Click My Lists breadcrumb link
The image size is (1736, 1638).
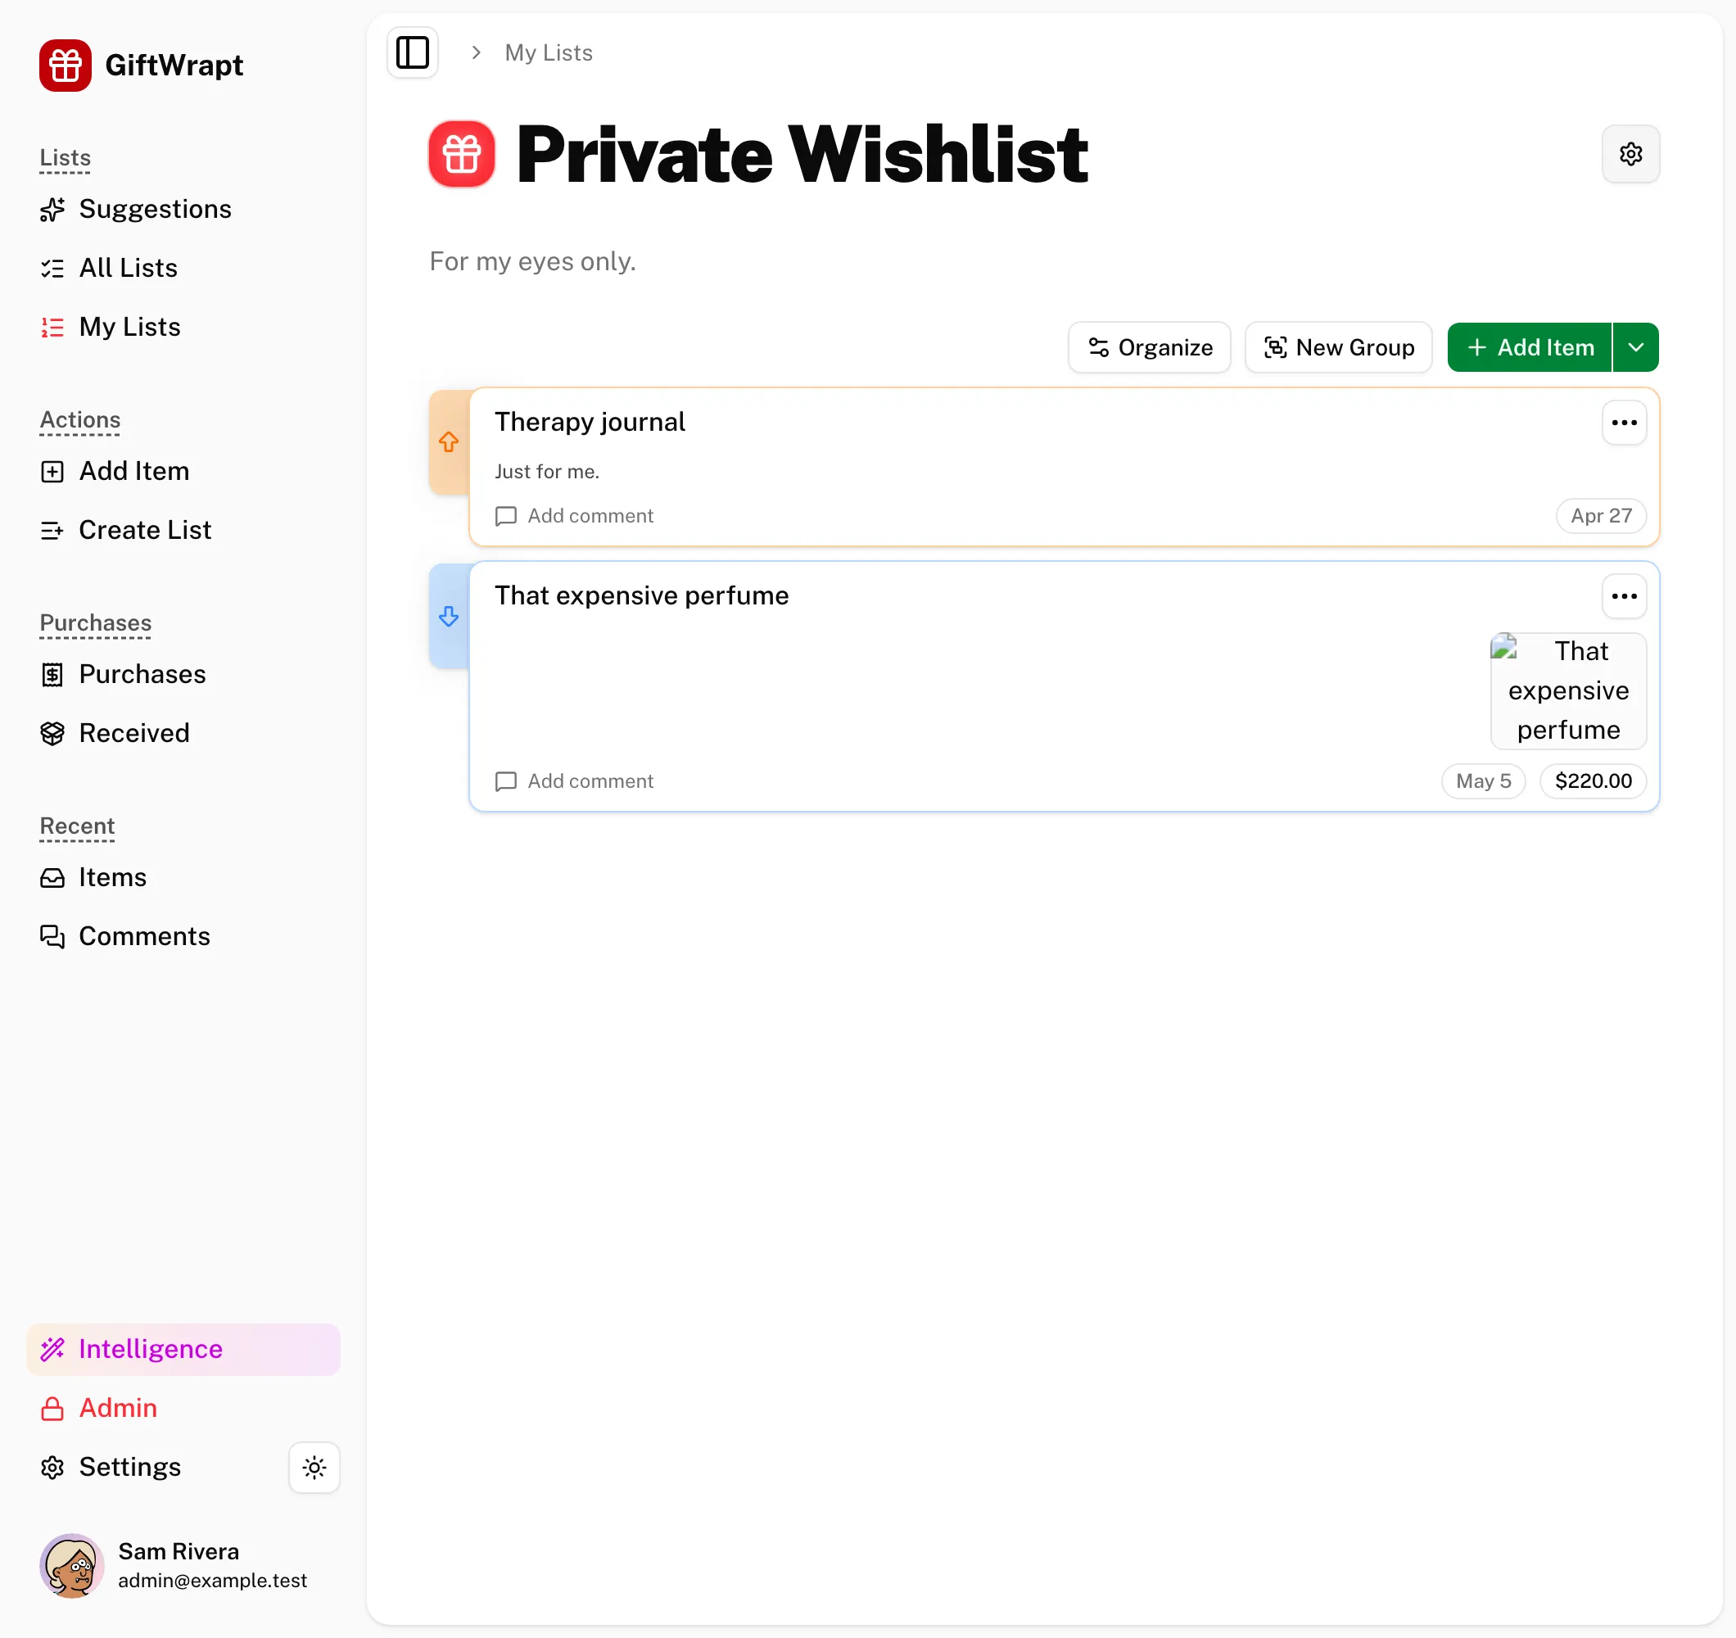click(x=549, y=53)
